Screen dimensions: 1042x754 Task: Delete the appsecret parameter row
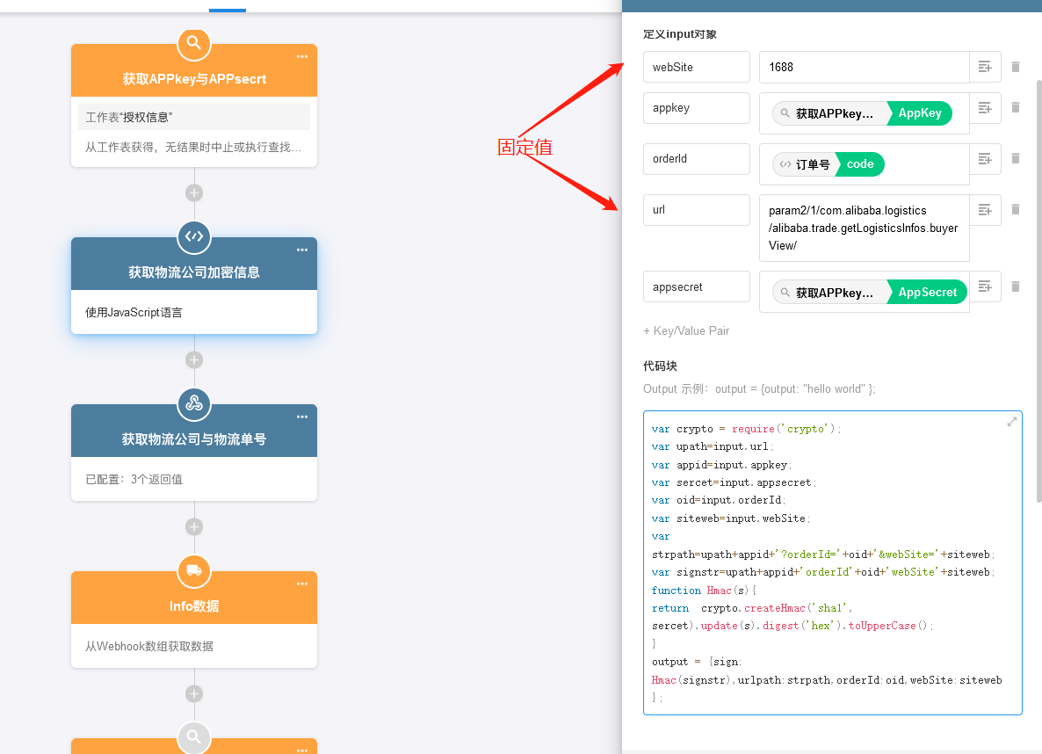[x=1016, y=286]
